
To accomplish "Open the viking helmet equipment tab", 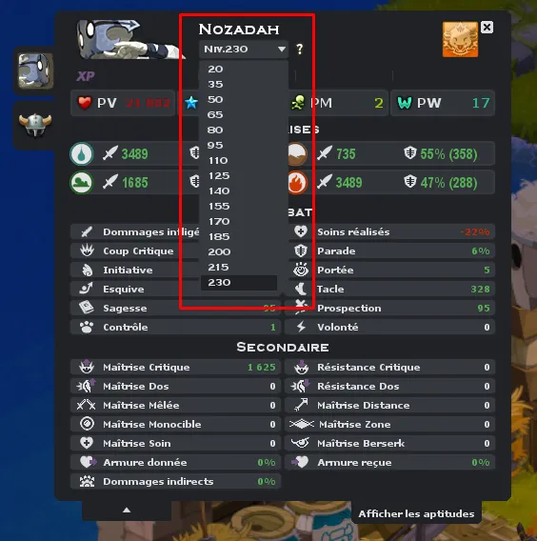I will [x=35, y=125].
